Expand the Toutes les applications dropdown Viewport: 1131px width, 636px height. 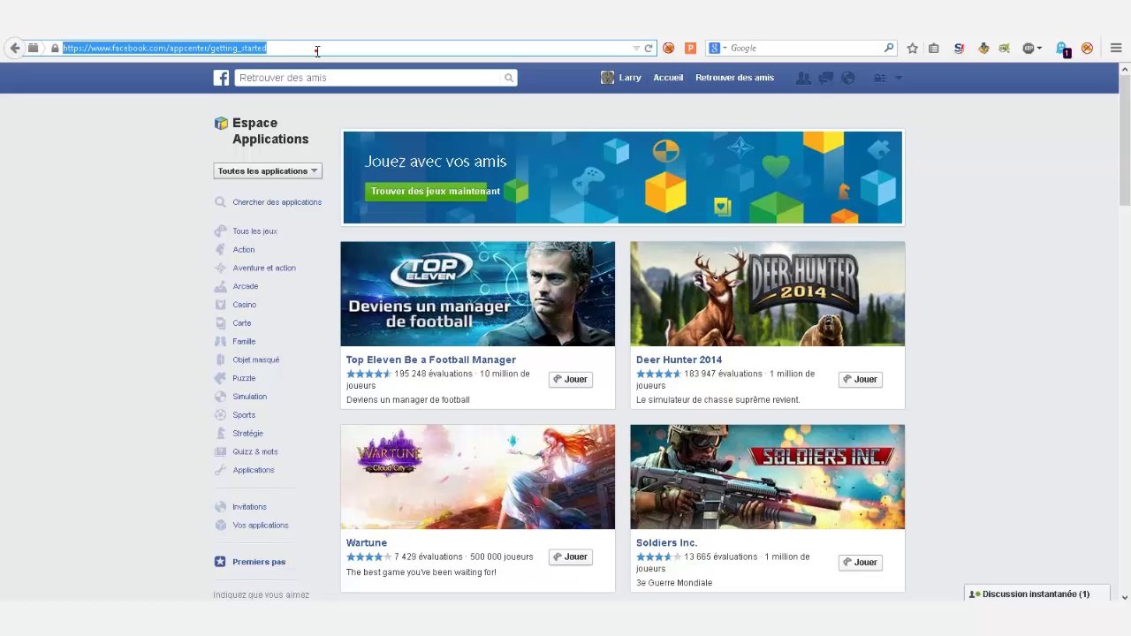tap(268, 171)
